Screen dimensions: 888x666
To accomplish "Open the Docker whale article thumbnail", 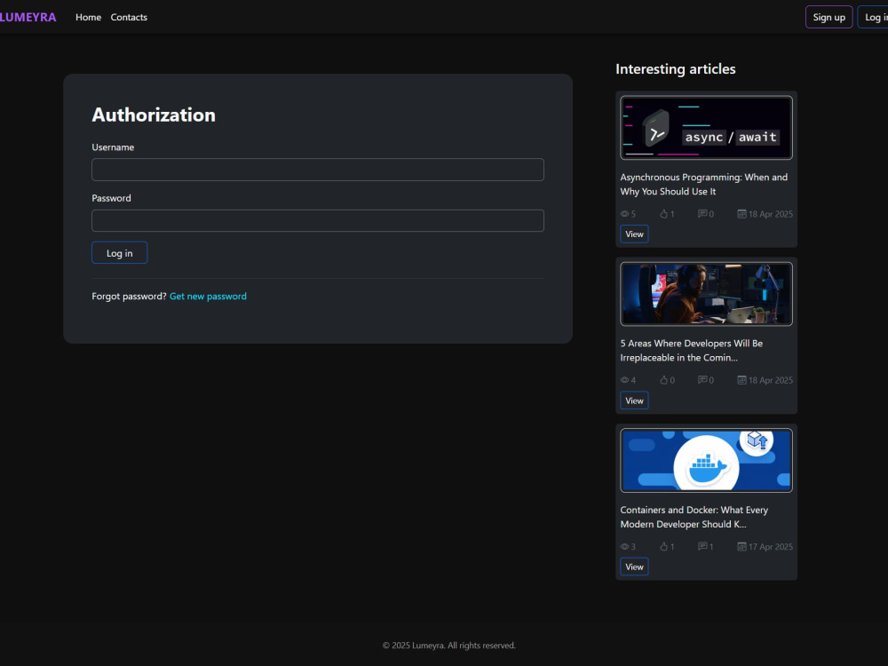I will point(706,460).
